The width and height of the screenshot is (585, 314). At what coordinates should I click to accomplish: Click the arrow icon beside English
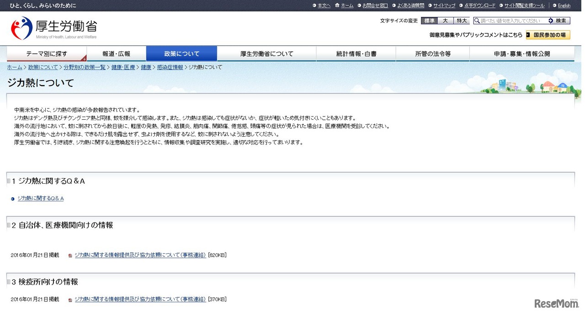tap(554, 5)
